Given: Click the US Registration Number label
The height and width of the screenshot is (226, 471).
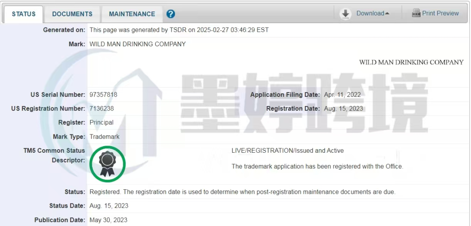Looking at the screenshot, I should point(48,109).
